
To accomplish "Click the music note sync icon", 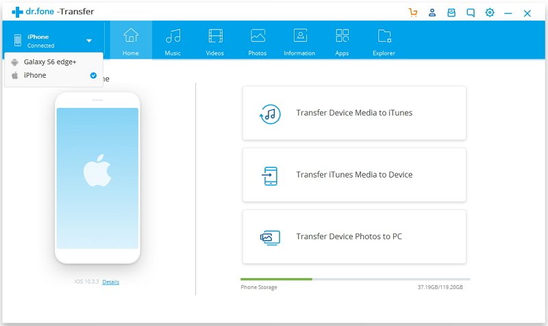I will click(x=270, y=114).
